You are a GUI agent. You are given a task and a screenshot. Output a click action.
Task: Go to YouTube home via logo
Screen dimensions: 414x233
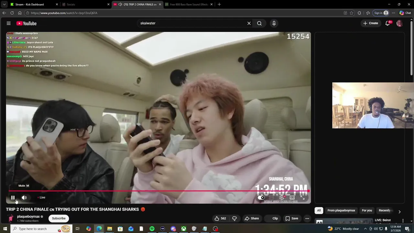click(27, 23)
